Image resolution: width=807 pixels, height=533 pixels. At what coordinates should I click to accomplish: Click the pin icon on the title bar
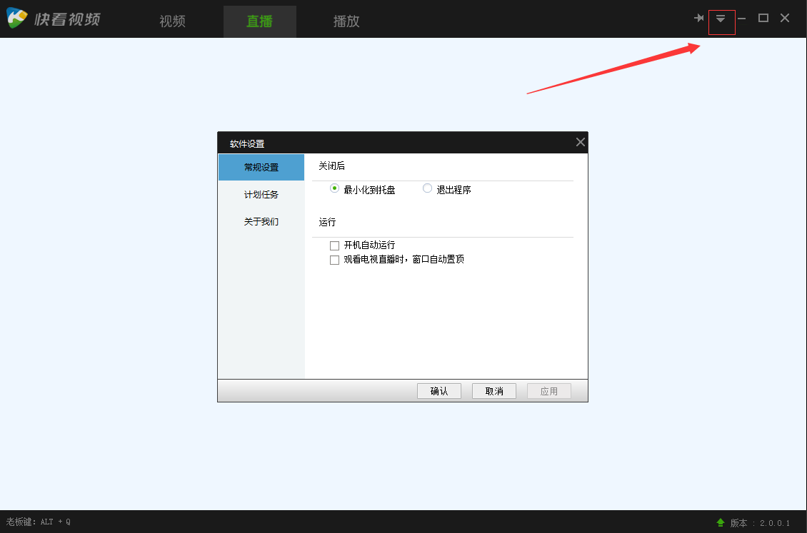[x=699, y=18]
